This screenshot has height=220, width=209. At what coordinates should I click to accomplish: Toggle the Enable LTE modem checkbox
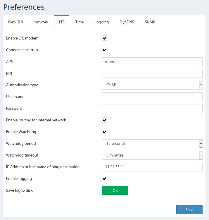104,38
